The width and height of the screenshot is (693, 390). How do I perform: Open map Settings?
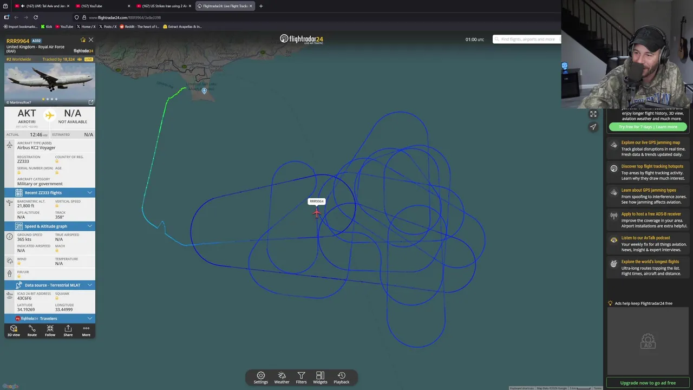tap(261, 378)
